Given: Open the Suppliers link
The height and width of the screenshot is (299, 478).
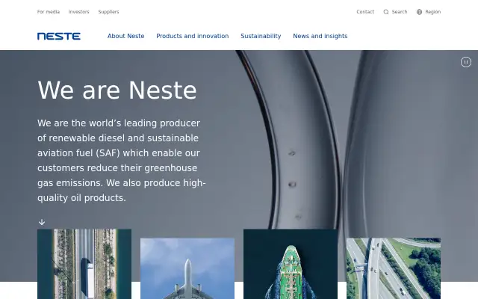Looking at the screenshot, I should 108,12.
